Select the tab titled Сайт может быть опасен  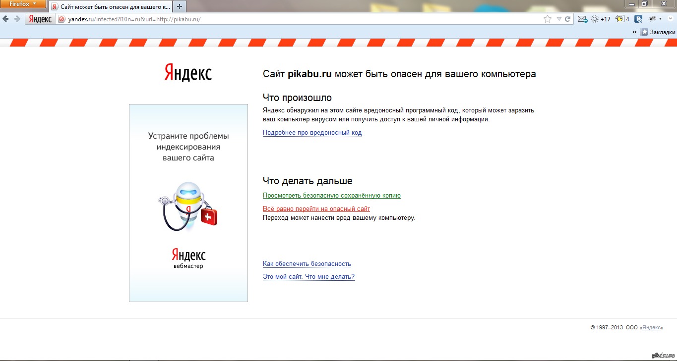[110, 6]
